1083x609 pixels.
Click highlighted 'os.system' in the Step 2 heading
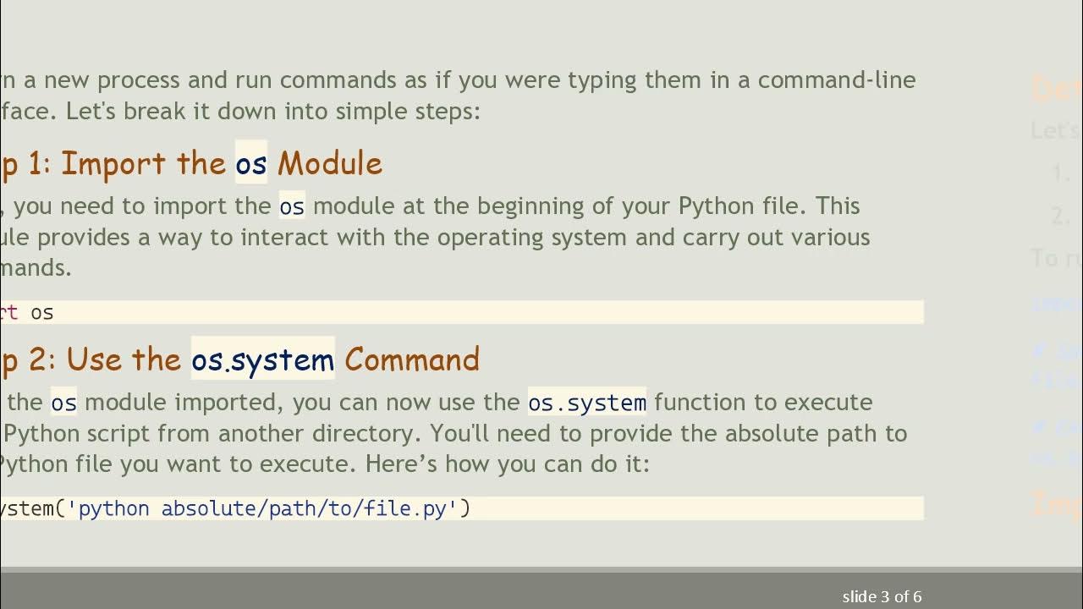262,359
